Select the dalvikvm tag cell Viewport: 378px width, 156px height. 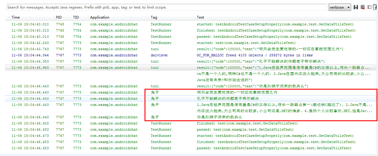pyautogui.click(x=159, y=55)
